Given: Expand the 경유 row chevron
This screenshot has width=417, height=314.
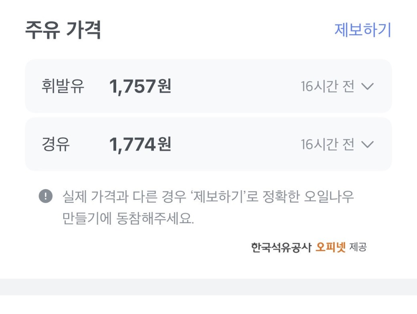Looking at the screenshot, I should 367,145.
